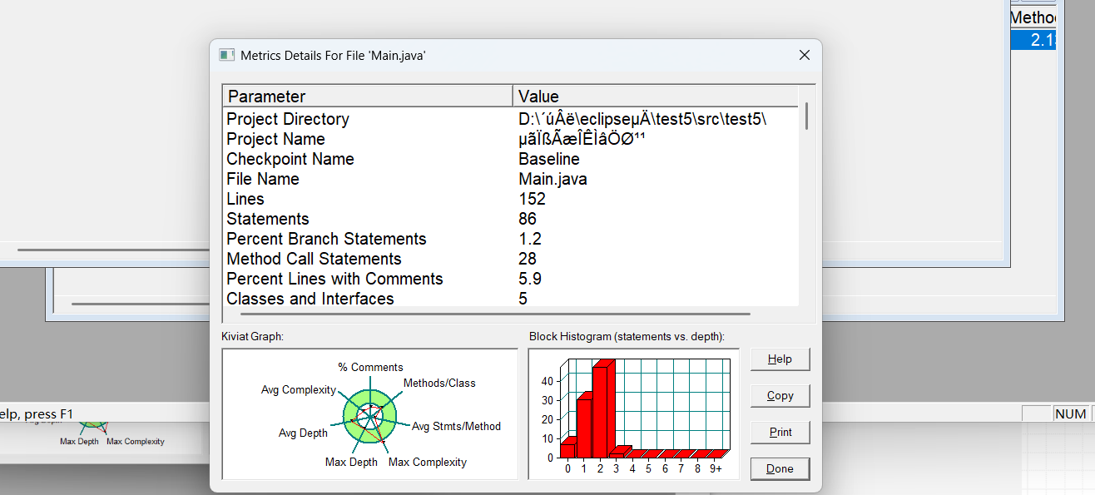Copy the metrics with the Copy button
The image size is (1095, 495).
point(780,396)
